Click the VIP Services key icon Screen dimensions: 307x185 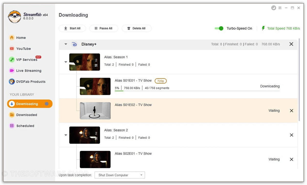tap(12, 60)
